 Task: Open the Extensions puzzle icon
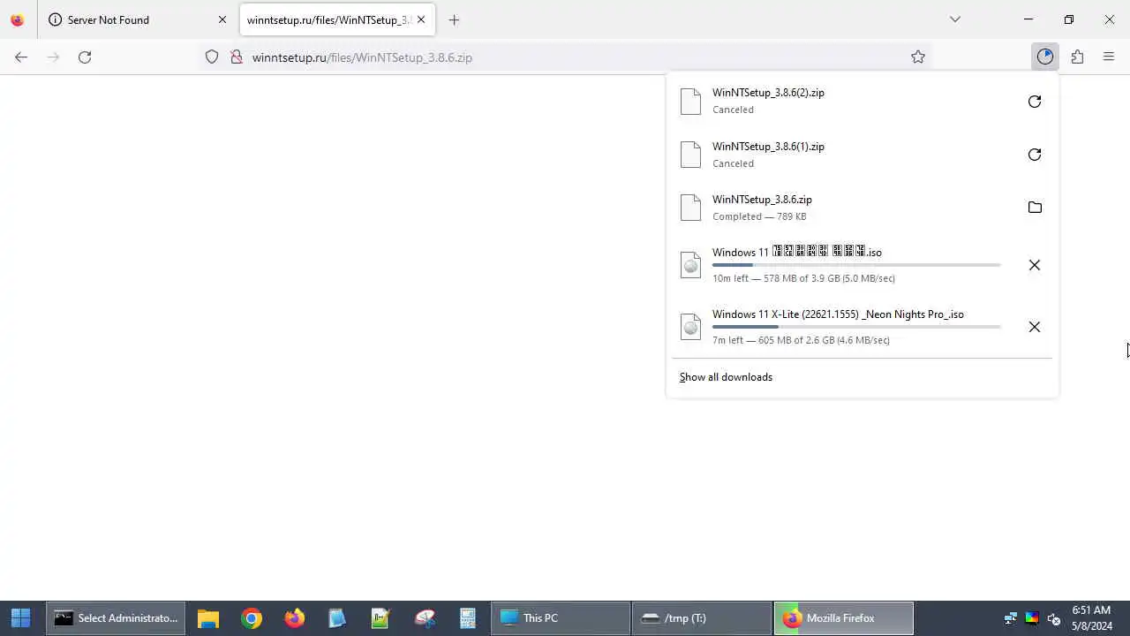(x=1077, y=57)
